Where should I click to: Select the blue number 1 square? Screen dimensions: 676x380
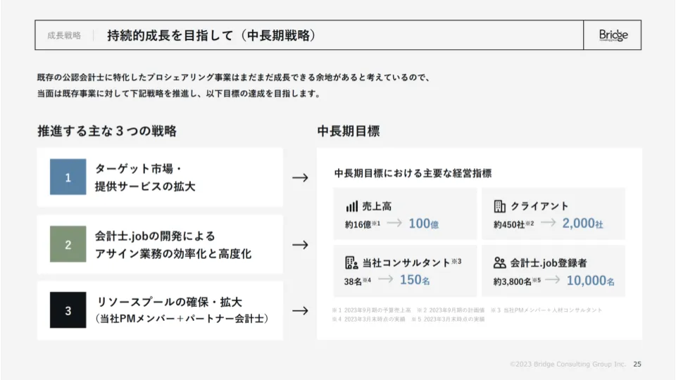(x=68, y=177)
